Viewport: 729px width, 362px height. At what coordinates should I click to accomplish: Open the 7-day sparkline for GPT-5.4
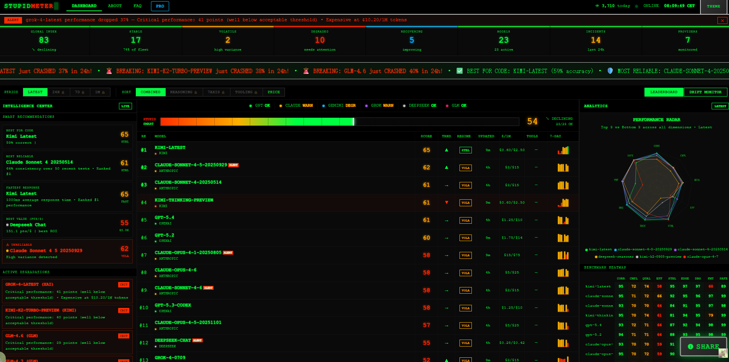coord(563,220)
